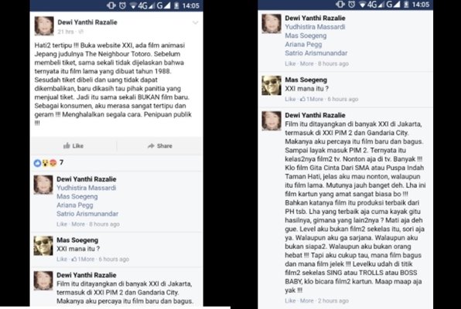This screenshot has height=309, width=461.
Task: Tap the Share arrow button
Action: 160,146
